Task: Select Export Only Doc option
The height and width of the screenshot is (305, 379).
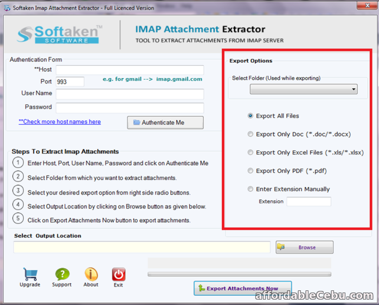Action: 250,134
